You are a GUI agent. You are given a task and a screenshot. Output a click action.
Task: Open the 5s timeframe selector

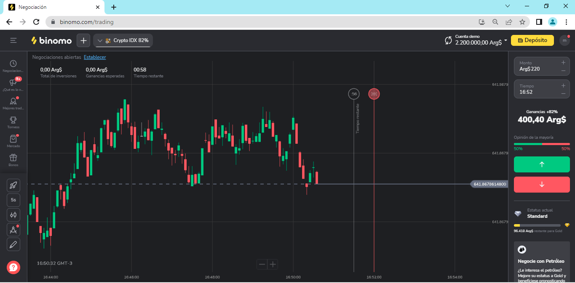click(13, 200)
